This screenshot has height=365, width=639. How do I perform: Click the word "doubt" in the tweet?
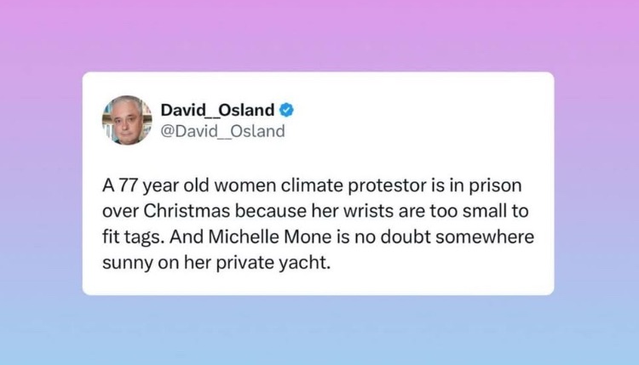click(x=406, y=237)
